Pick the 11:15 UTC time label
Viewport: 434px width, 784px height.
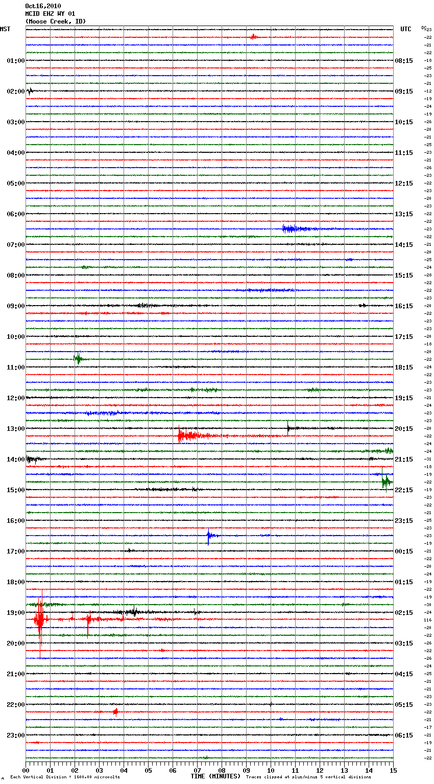(x=404, y=153)
